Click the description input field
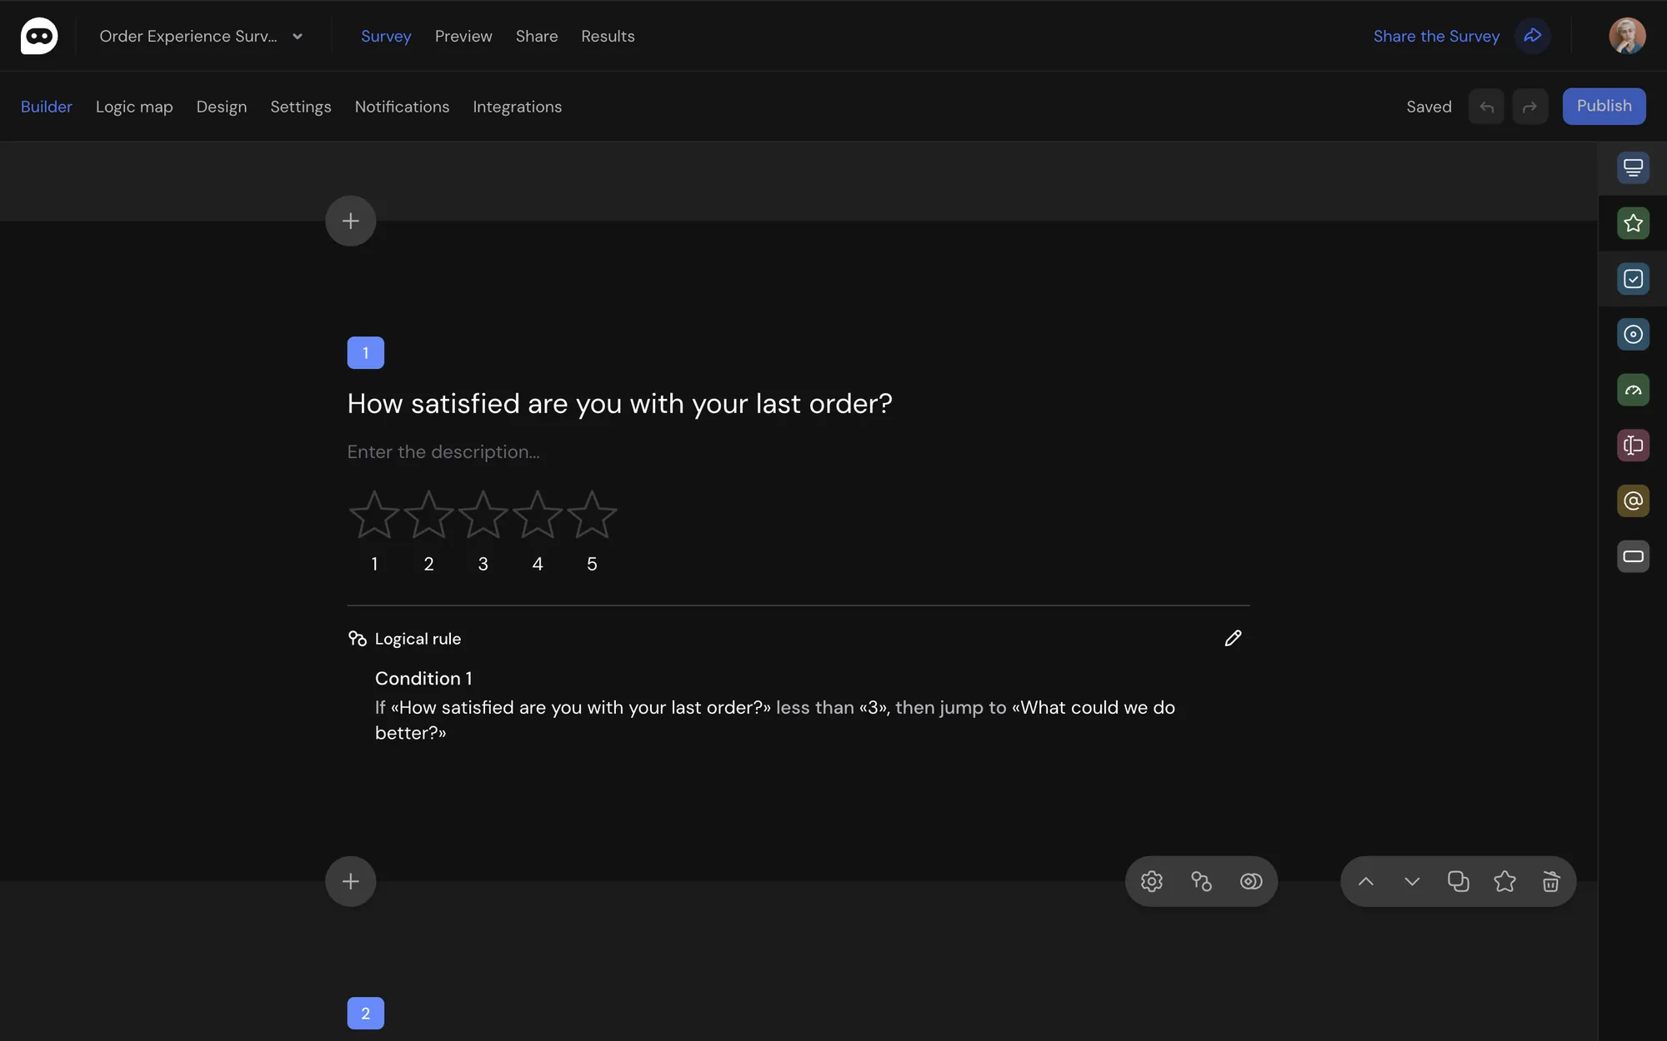The width and height of the screenshot is (1667, 1041). (798, 451)
